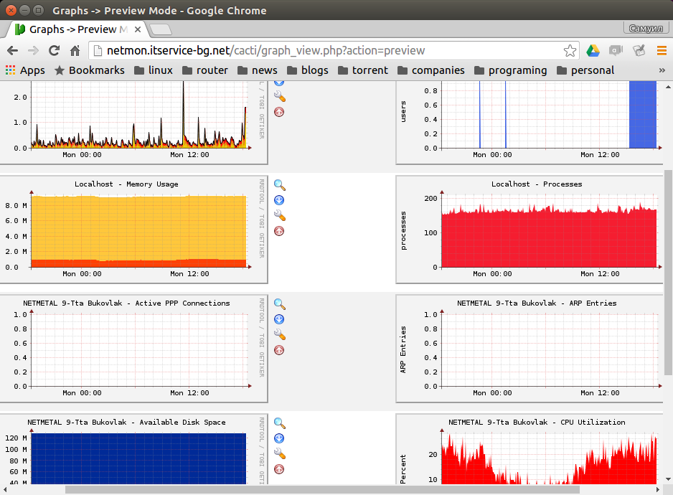Click the notepad extension icon in toolbar
This screenshot has width=673, height=495.
pyautogui.click(x=639, y=51)
